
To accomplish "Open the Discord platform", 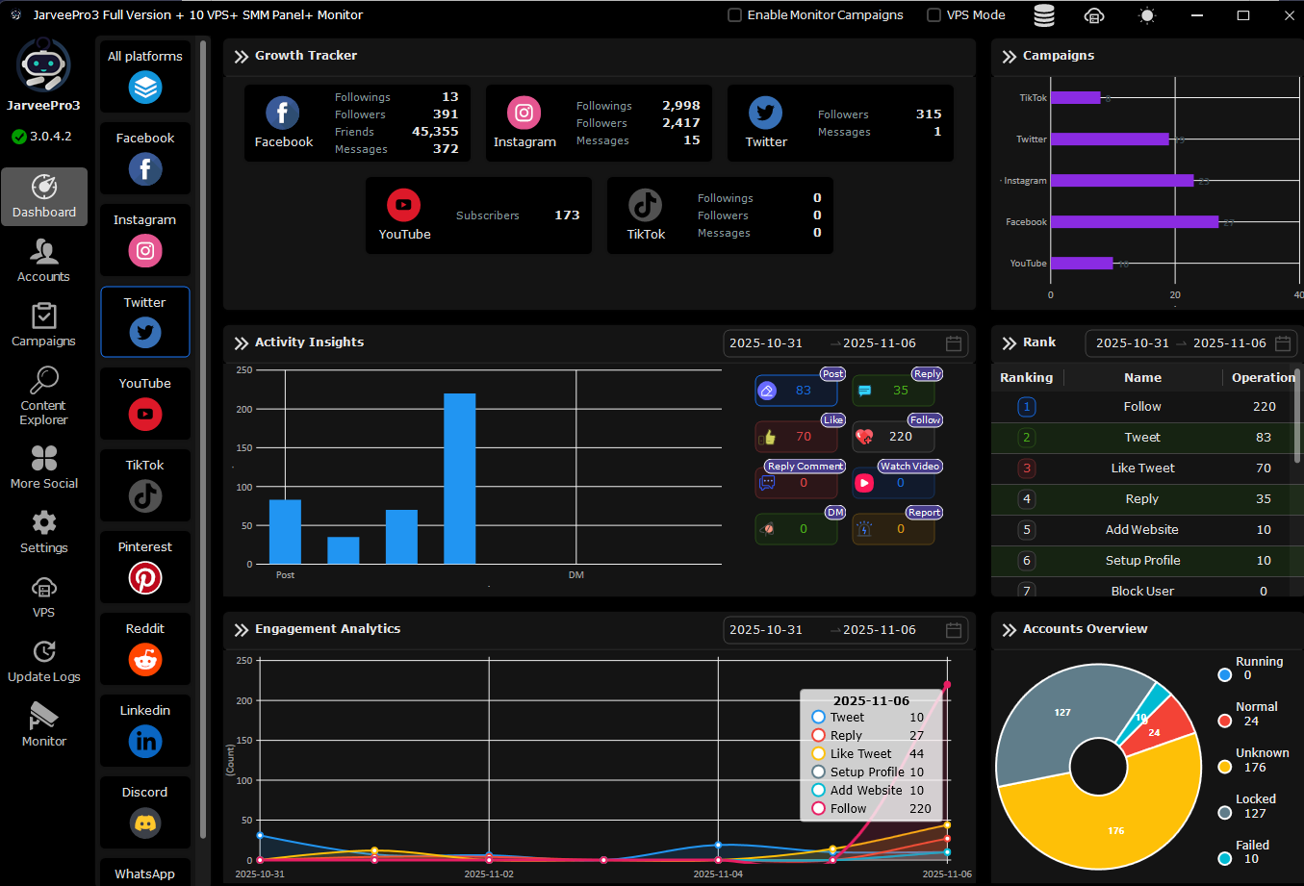I will pyautogui.click(x=145, y=823).
